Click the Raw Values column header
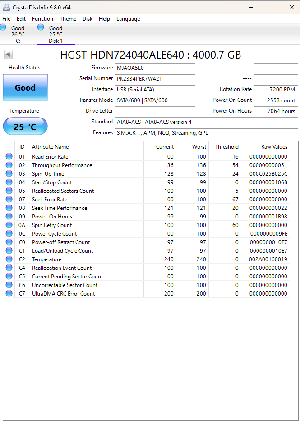 (x=265, y=147)
